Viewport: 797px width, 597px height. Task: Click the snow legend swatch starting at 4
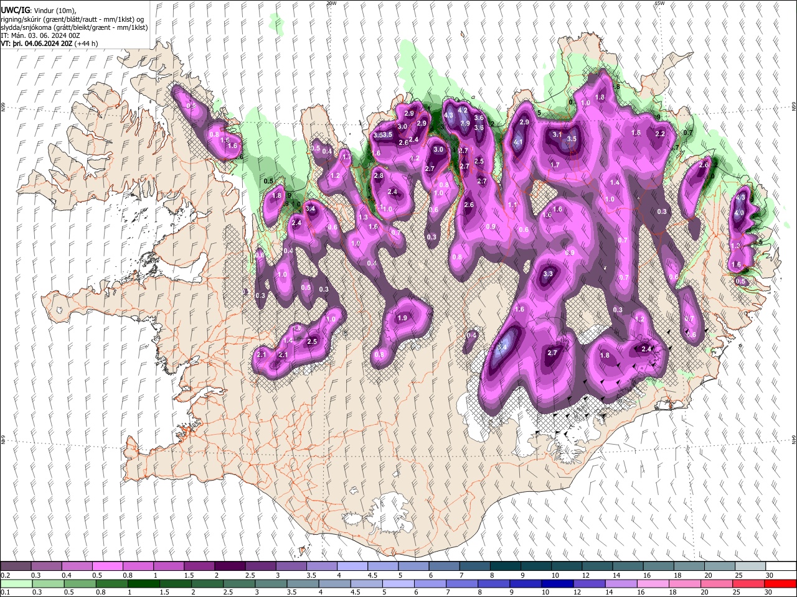coord(352,567)
